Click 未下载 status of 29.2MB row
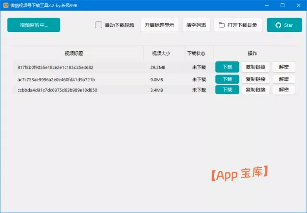Image resolution: width=307 pixels, height=213 pixels. 199,67
